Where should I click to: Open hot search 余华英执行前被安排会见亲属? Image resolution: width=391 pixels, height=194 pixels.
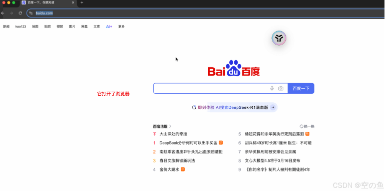coord(270,151)
